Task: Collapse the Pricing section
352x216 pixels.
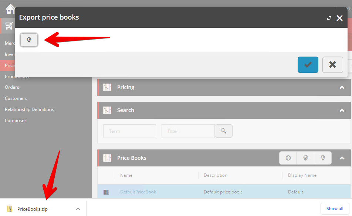Action: (342, 87)
